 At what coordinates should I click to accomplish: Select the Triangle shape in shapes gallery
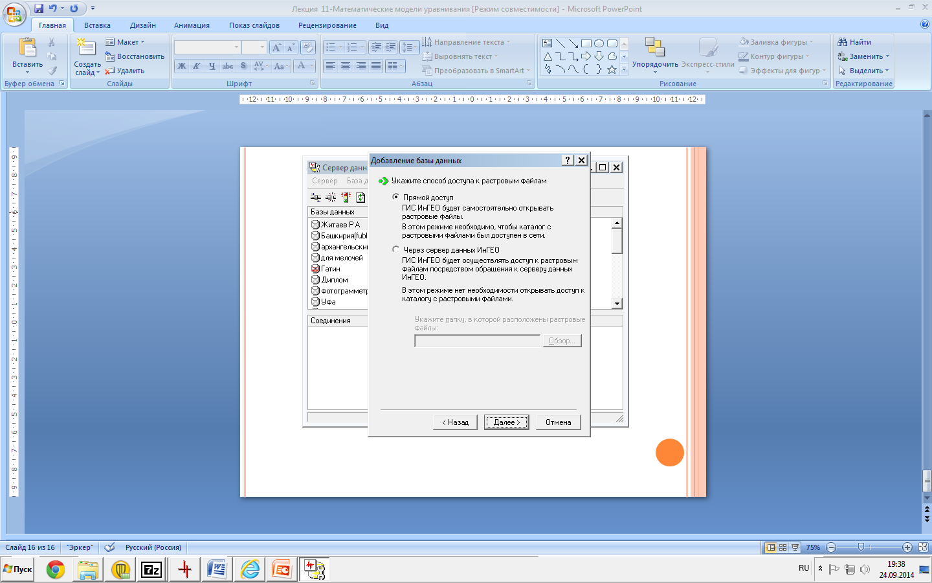[548, 56]
